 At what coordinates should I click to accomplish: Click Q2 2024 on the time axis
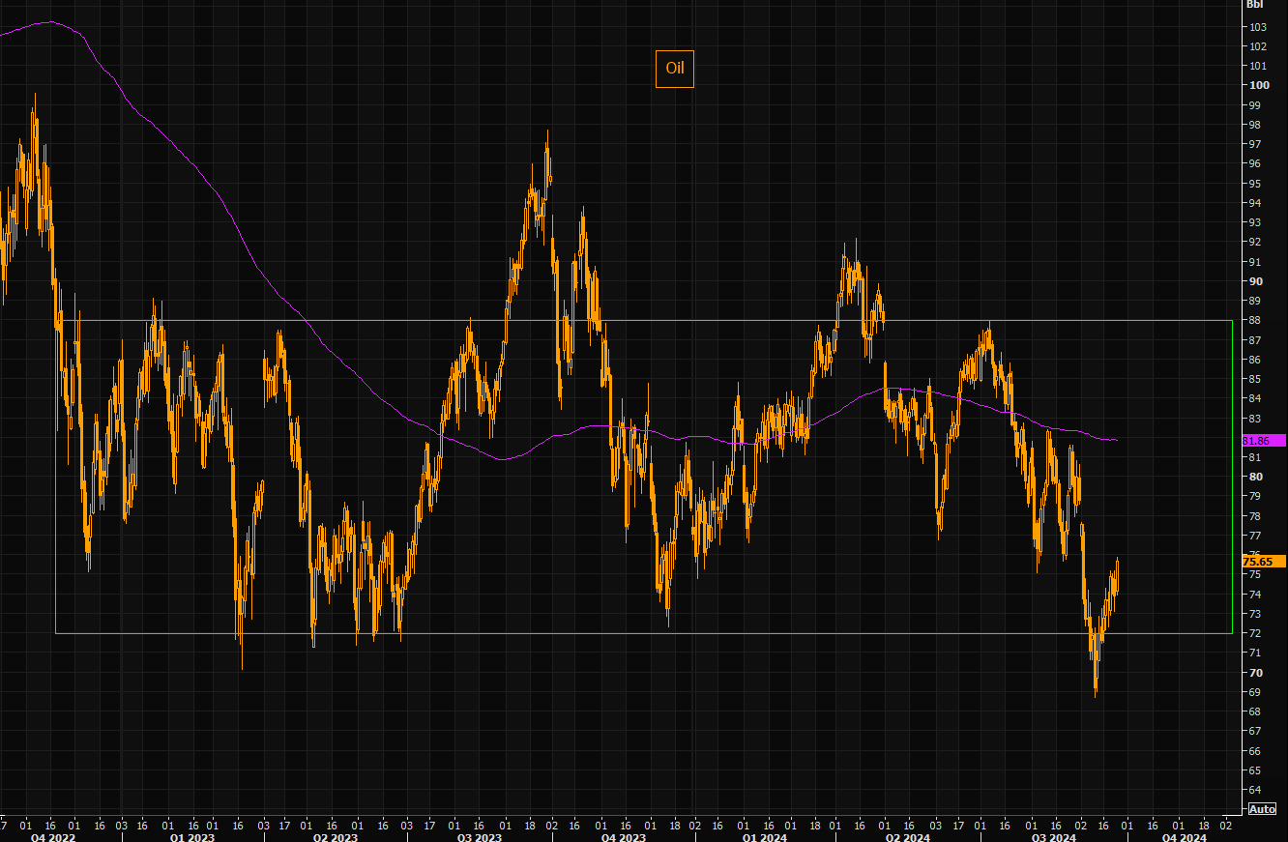click(907, 837)
